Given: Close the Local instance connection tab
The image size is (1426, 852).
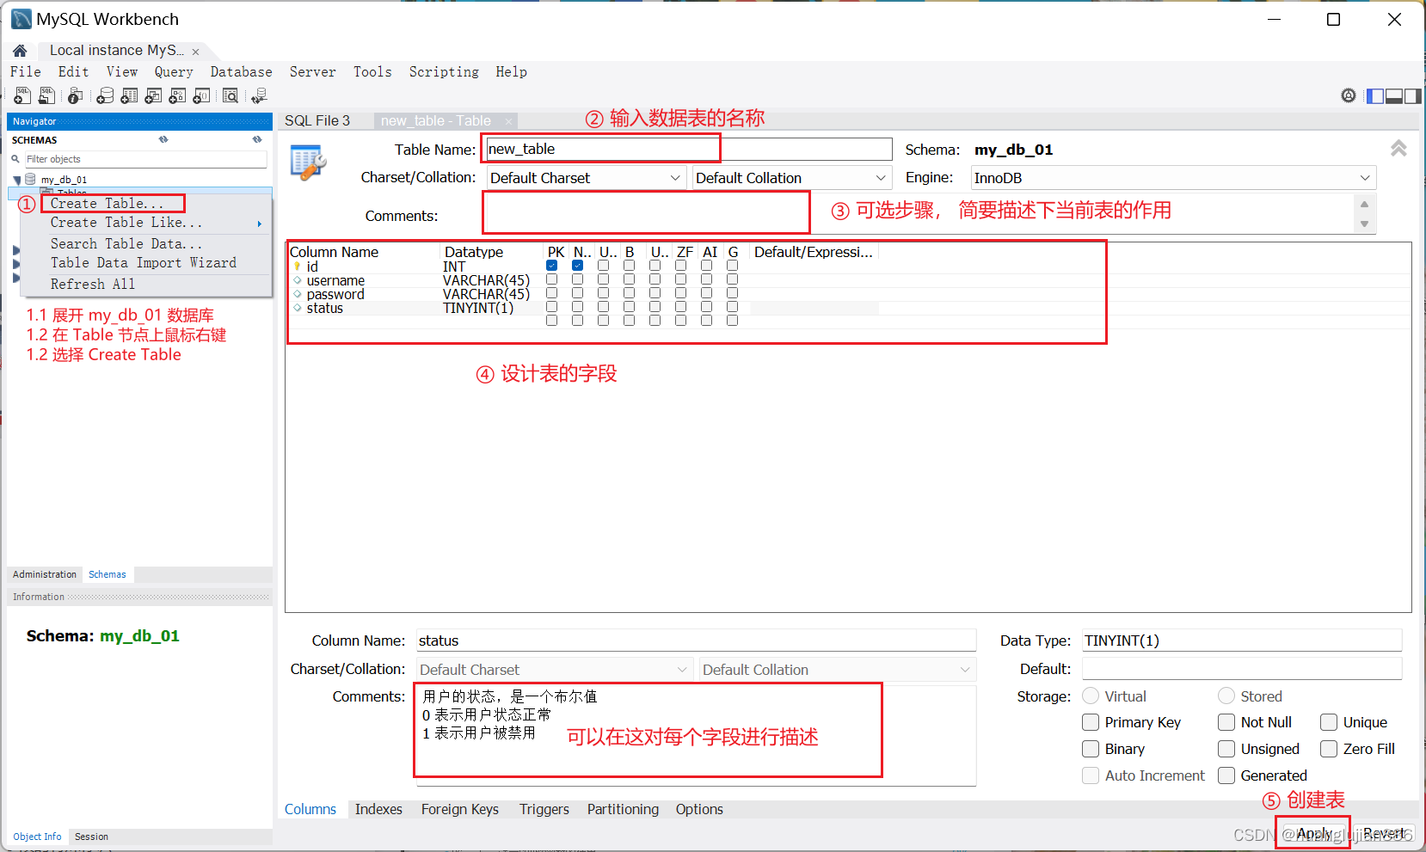Looking at the screenshot, I should (195, 52).
